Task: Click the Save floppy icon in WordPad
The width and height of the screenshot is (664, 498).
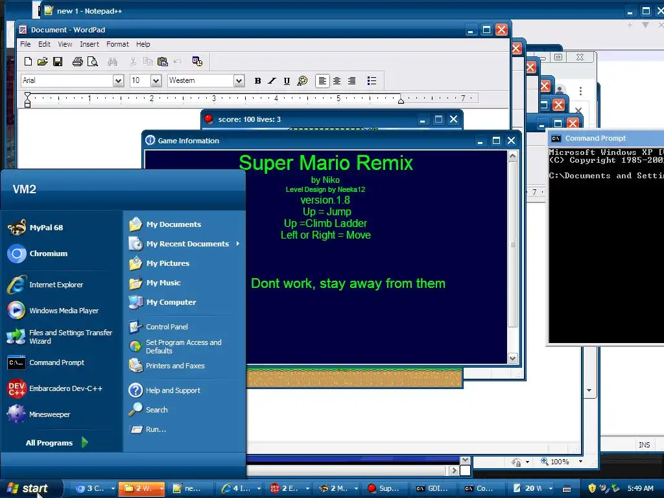Action: pyautogui.click(x=58, y=62)
